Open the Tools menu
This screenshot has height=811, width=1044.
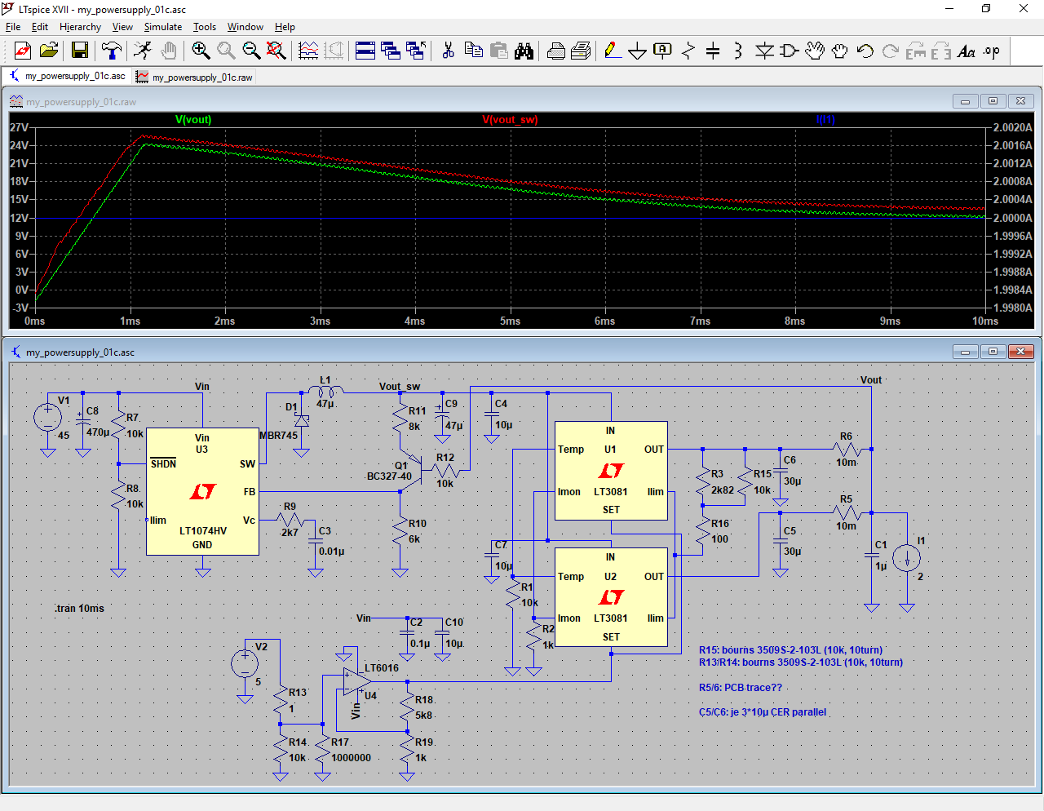coord(205,27)
